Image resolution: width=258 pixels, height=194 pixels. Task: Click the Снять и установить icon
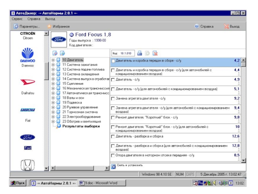point(114,167)
